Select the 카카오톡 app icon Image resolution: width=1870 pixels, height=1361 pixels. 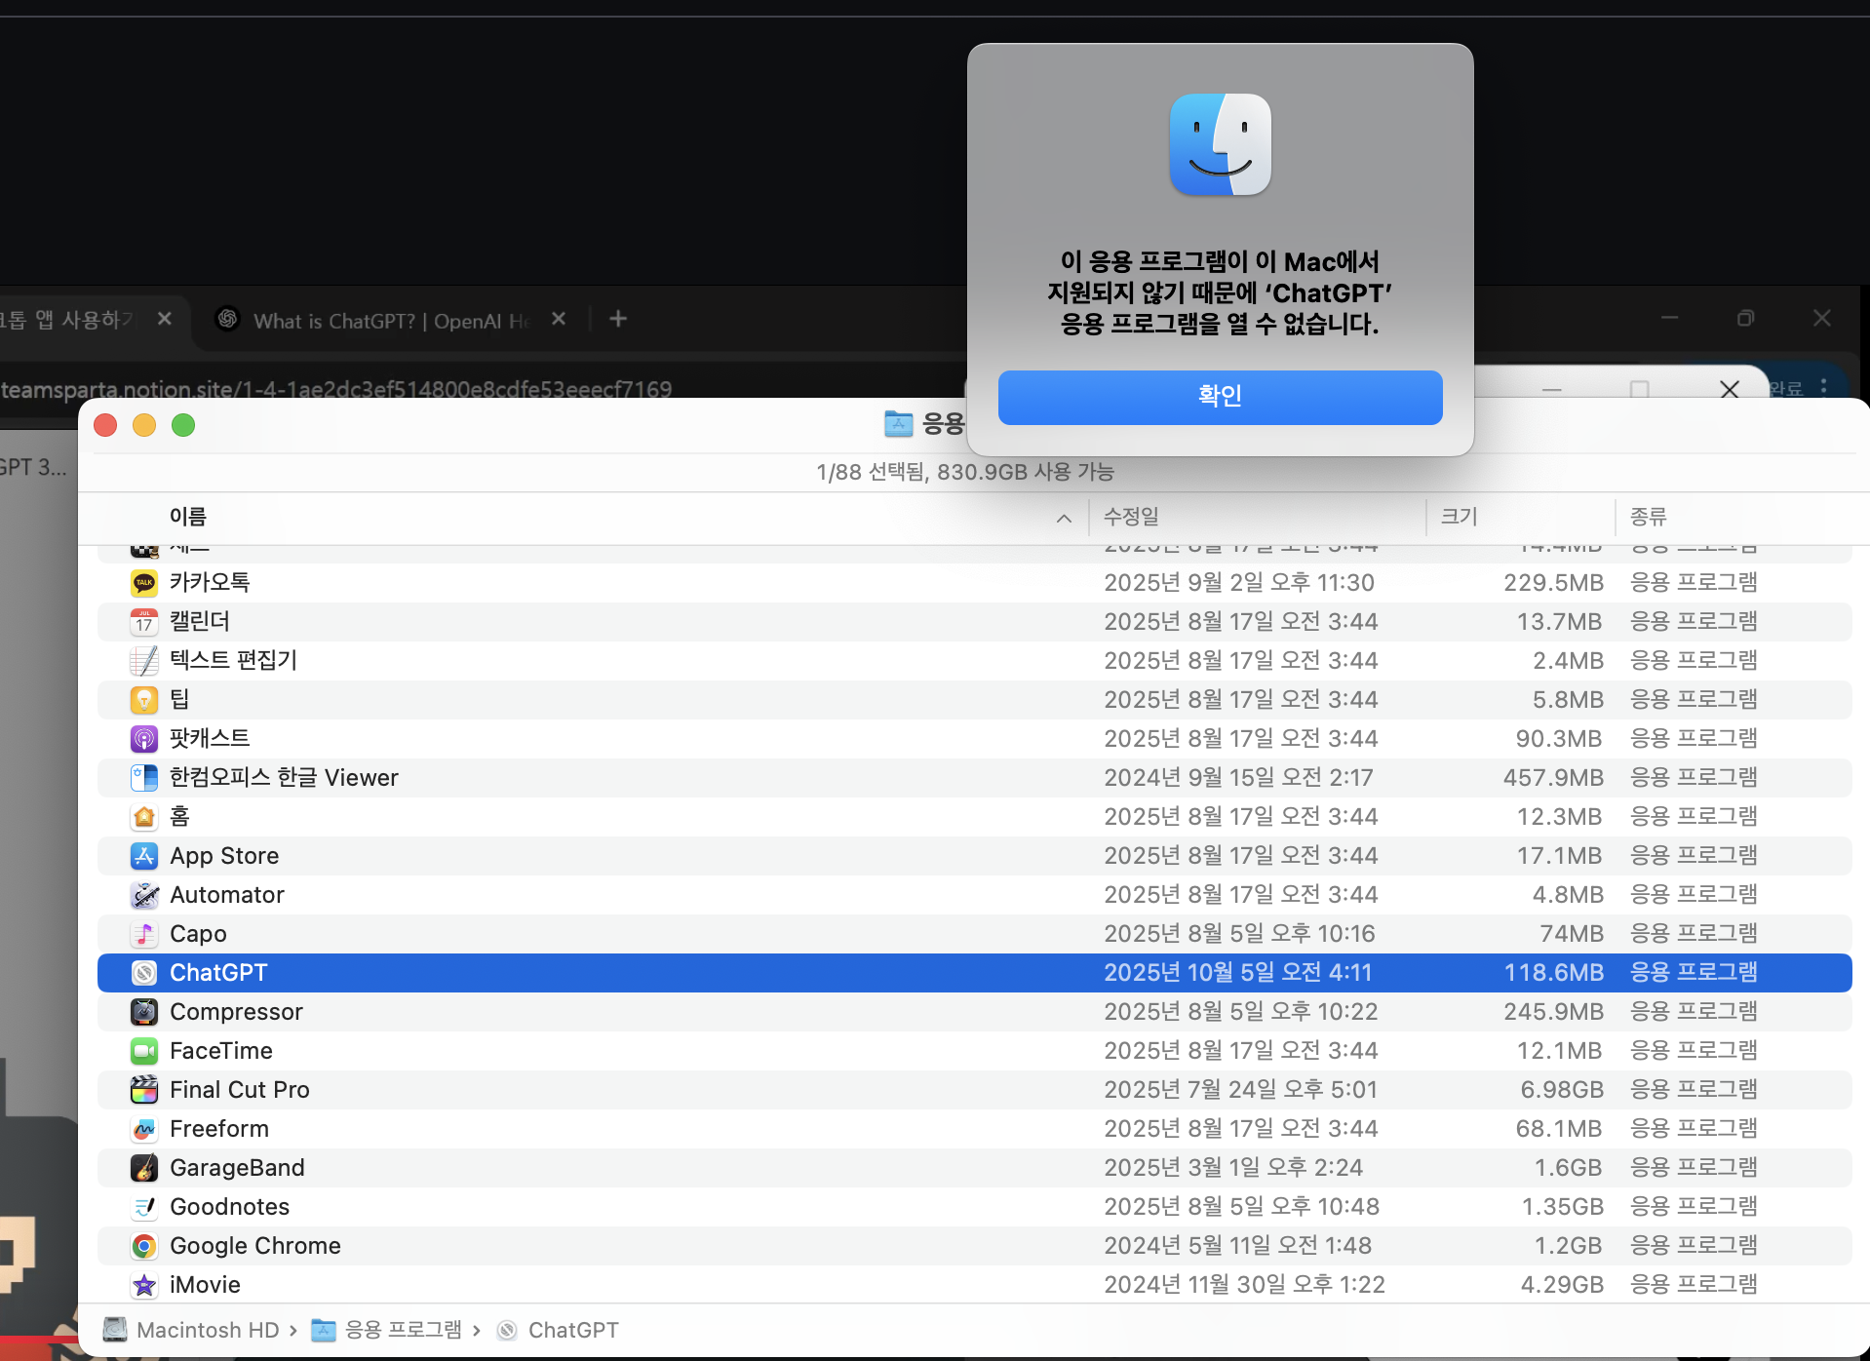tap(144, 583)
